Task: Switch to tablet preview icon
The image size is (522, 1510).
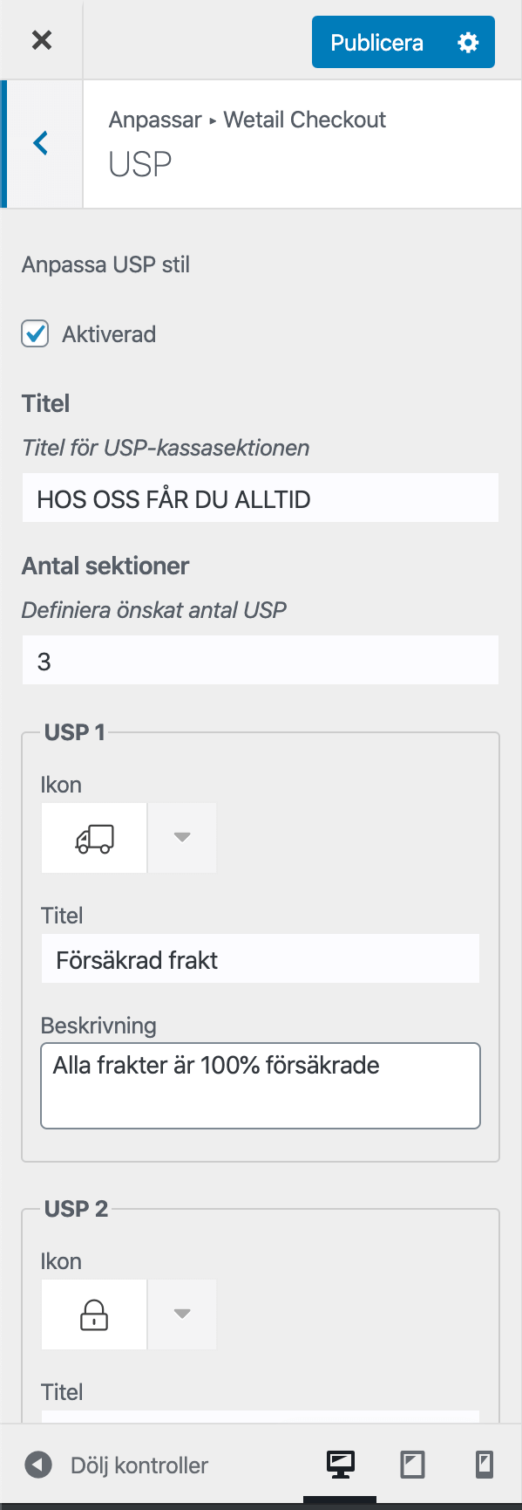Action: click(412, 1464)
